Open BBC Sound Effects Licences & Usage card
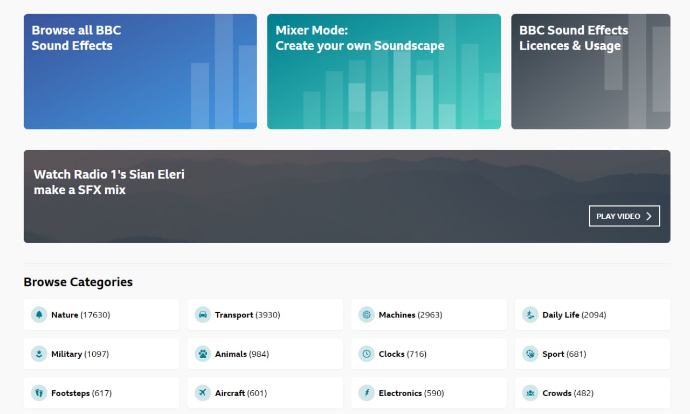Viewport: 690px width, 414px height. 591,72
